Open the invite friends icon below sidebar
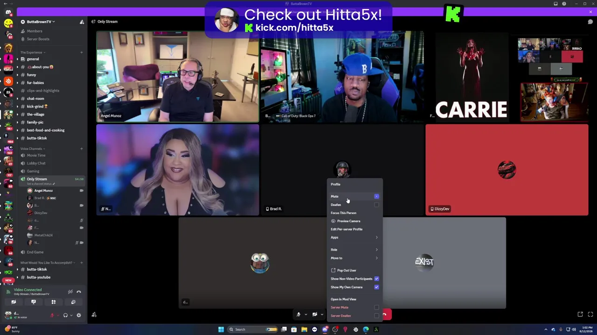This screenshot has width=597, height=335. 94,315
